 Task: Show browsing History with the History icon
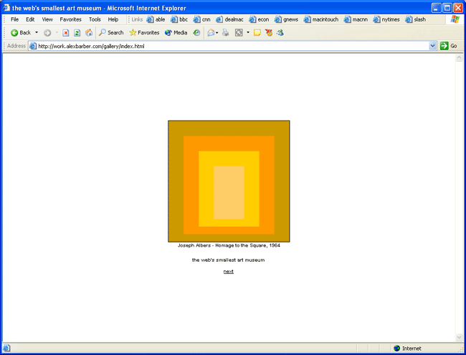click(196, 33)
